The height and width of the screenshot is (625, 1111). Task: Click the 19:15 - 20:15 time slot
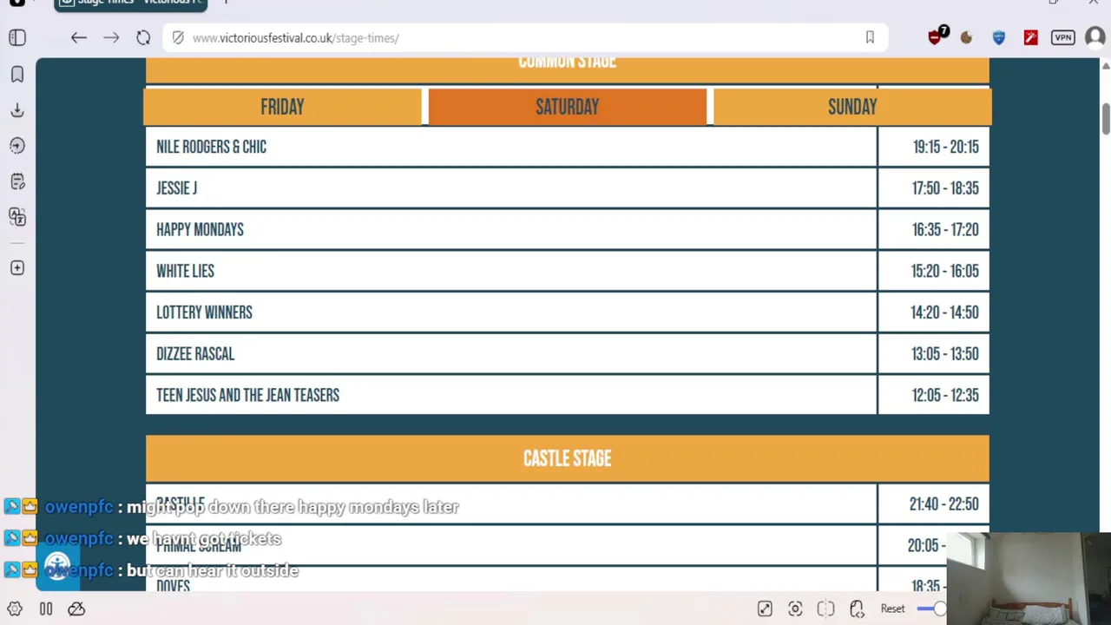(945, 147)
